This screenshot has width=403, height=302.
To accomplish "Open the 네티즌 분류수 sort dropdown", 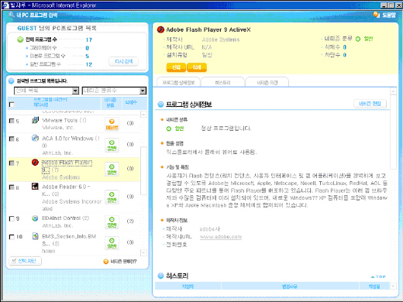I will pos(114,91).
